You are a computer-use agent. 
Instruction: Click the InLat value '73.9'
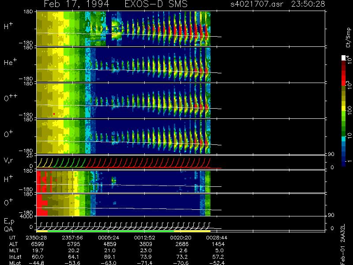pos(146,257)
